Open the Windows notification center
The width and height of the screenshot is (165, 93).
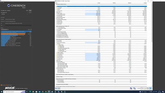(x=163, y=92)
